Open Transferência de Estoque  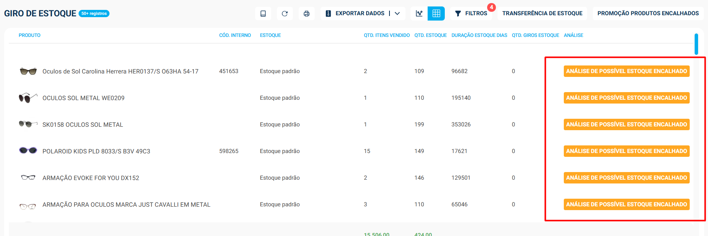coord(542,14)
